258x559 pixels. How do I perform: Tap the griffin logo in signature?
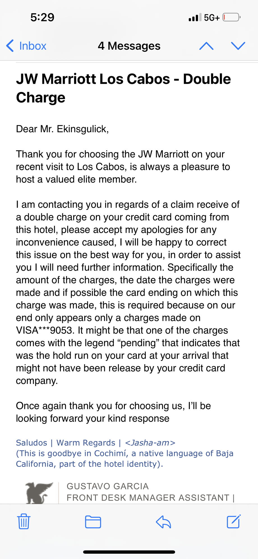(39, 492)
